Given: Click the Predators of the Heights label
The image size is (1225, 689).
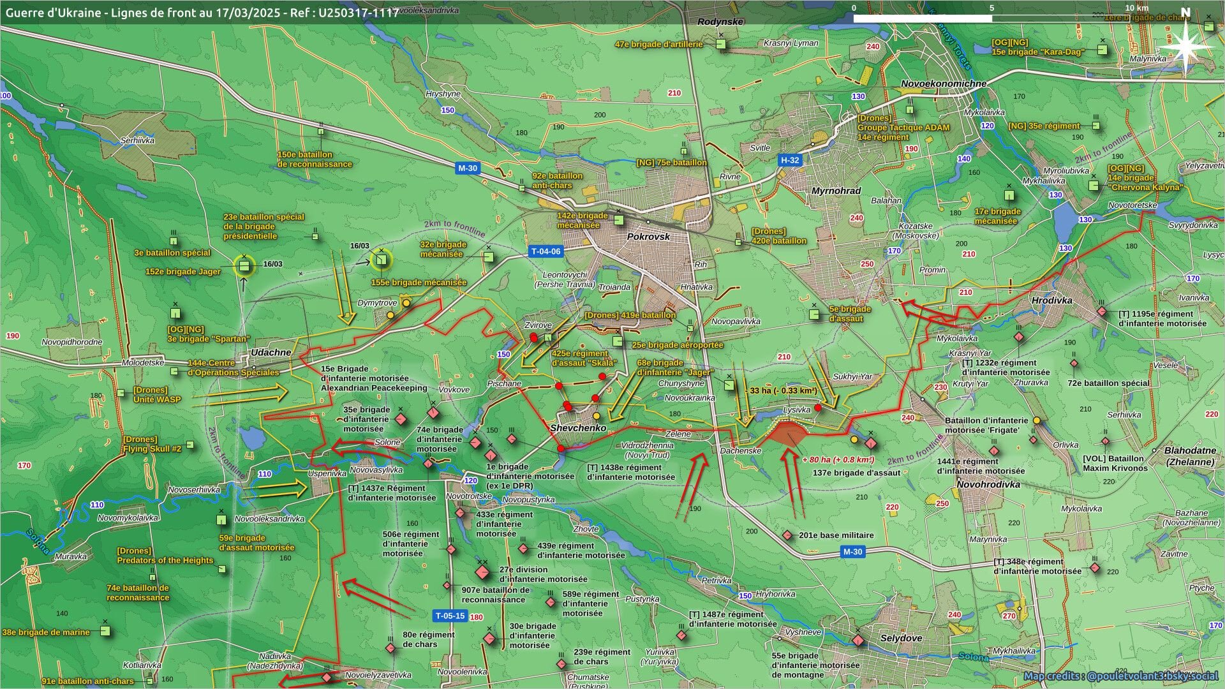Looking at the screenshot, I should pyautogui.click(x=165, y=556).
